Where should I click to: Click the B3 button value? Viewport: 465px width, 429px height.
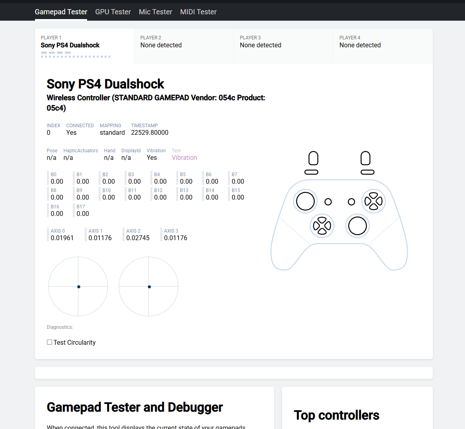(134, 181)
